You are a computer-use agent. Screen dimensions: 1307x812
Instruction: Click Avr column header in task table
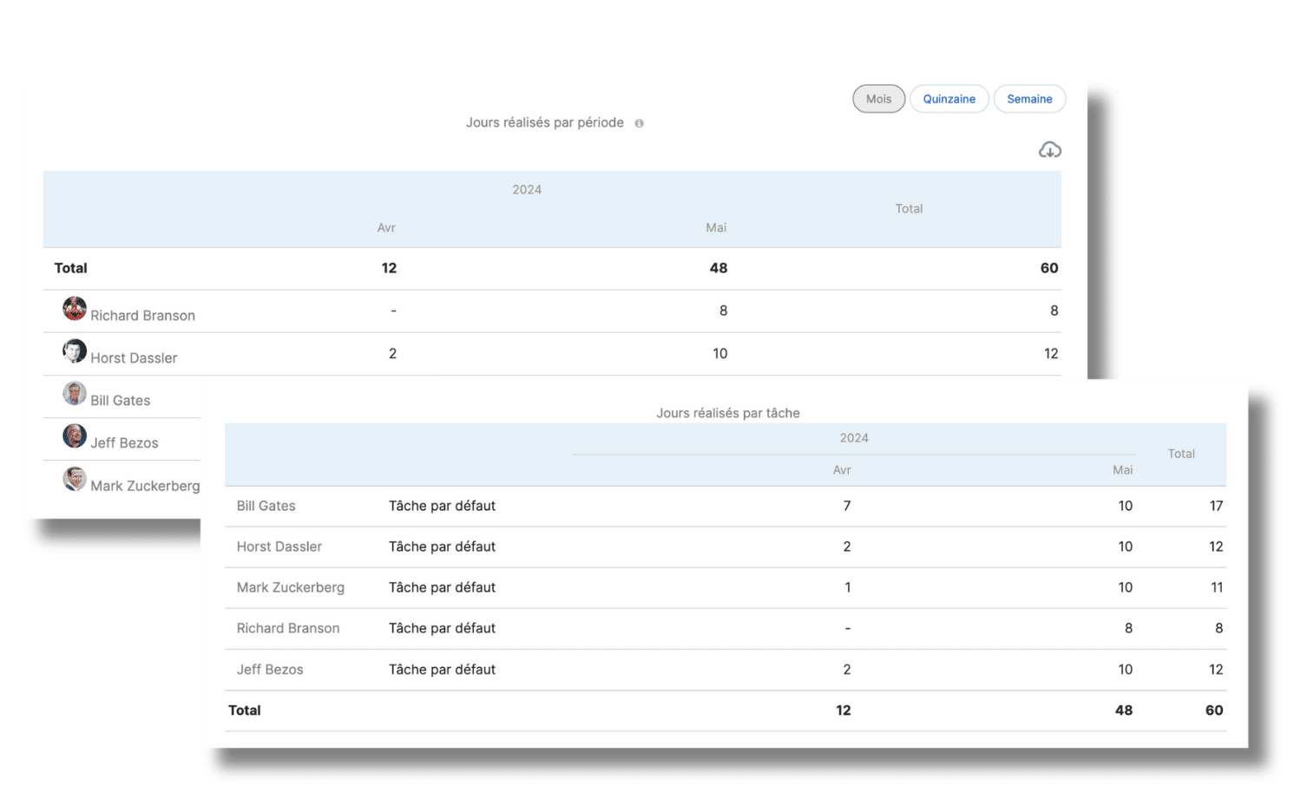click(842, 470)
